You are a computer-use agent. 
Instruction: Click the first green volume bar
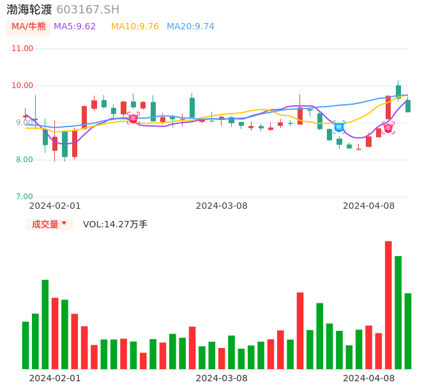coord(26,345)
